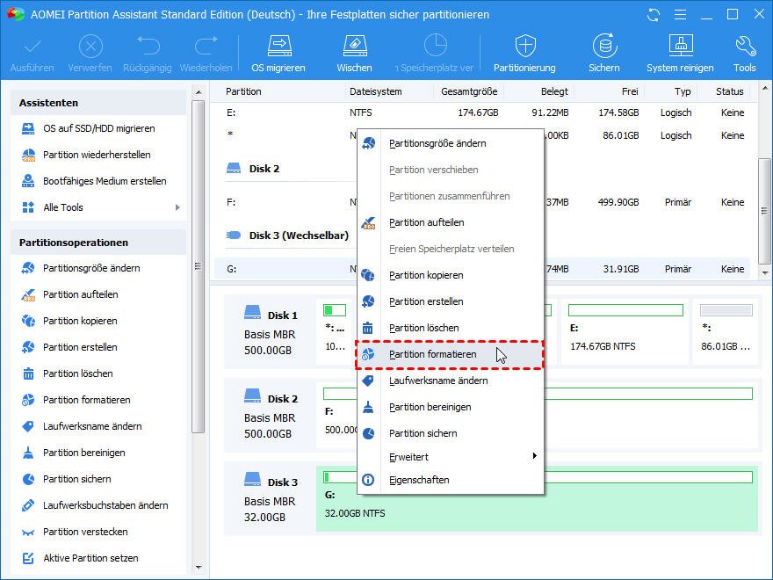Choose Partition sichern in context menu
The height and width of the screenshot is (580, 773).
pyautogui.click(x=450, y=433)
